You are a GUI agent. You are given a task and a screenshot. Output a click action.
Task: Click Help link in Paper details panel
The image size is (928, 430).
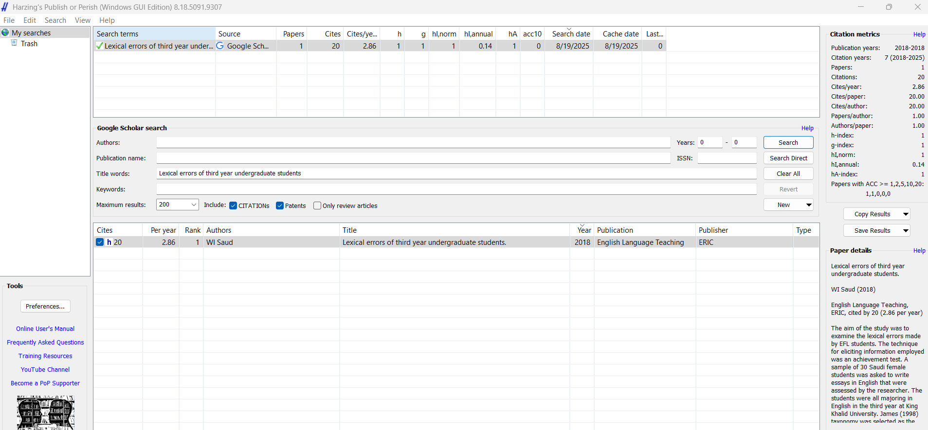919,250
